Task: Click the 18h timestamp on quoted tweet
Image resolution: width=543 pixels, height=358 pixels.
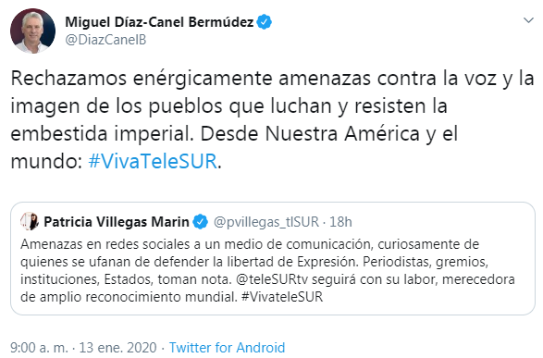Action: [x=340, y=222]
